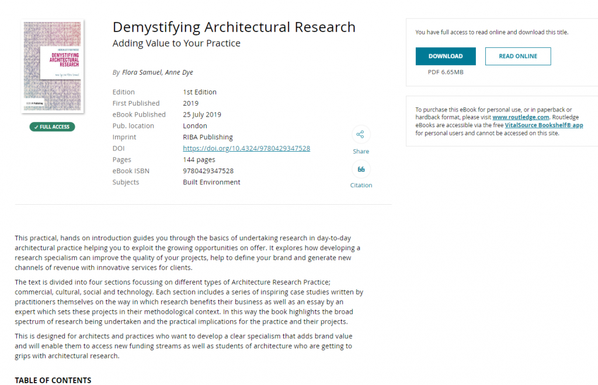Screen dimensions: 598x385
Task: Open the Citation quote icon
Action: (360, 169)
